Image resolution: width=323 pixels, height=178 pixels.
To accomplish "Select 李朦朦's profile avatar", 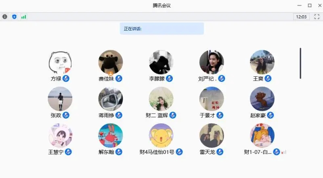I will click(x=161, y=62).
